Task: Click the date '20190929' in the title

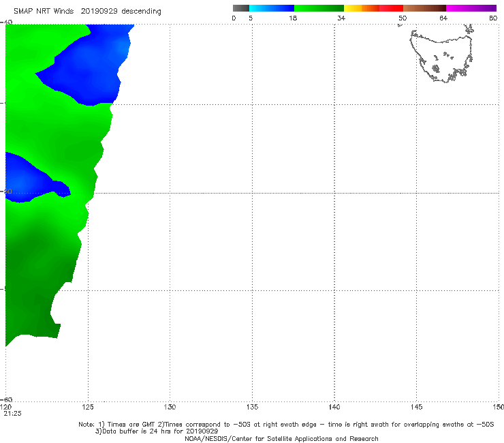Action: (99, 12)
